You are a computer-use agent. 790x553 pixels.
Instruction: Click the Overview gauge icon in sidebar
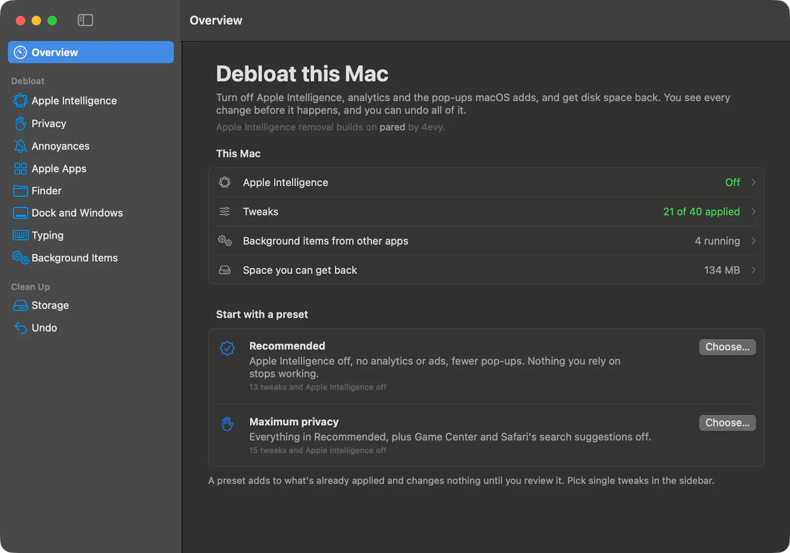point(20,52)
